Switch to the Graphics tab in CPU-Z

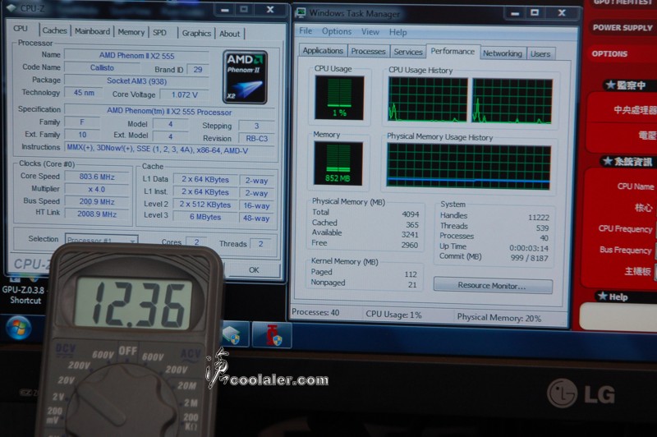tap(196, 33)
